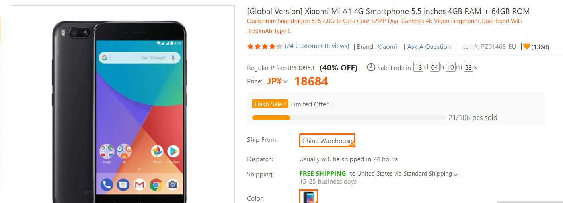
Task: Visit the Xiaomi brand link
Action: point(387,47)
